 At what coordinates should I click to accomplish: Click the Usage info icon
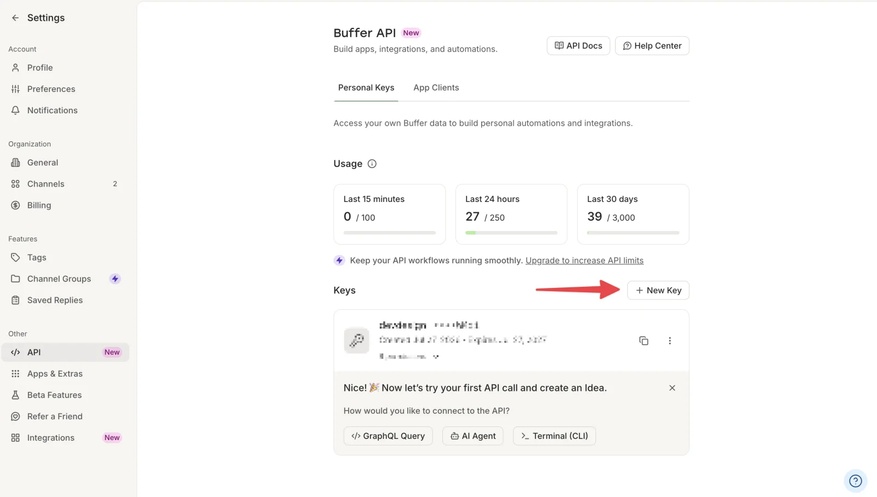[x=372, y=164]
